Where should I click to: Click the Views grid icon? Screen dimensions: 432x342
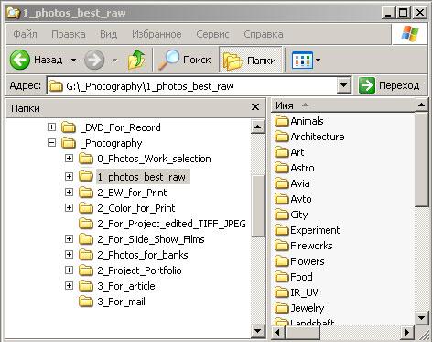[302, 60]
